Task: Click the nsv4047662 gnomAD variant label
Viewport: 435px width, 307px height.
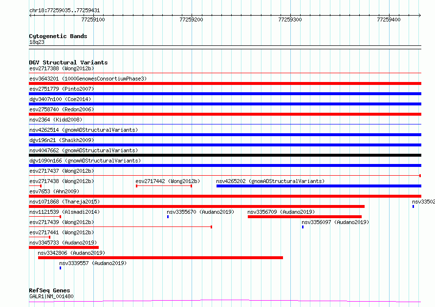Action: pos(84,150)
